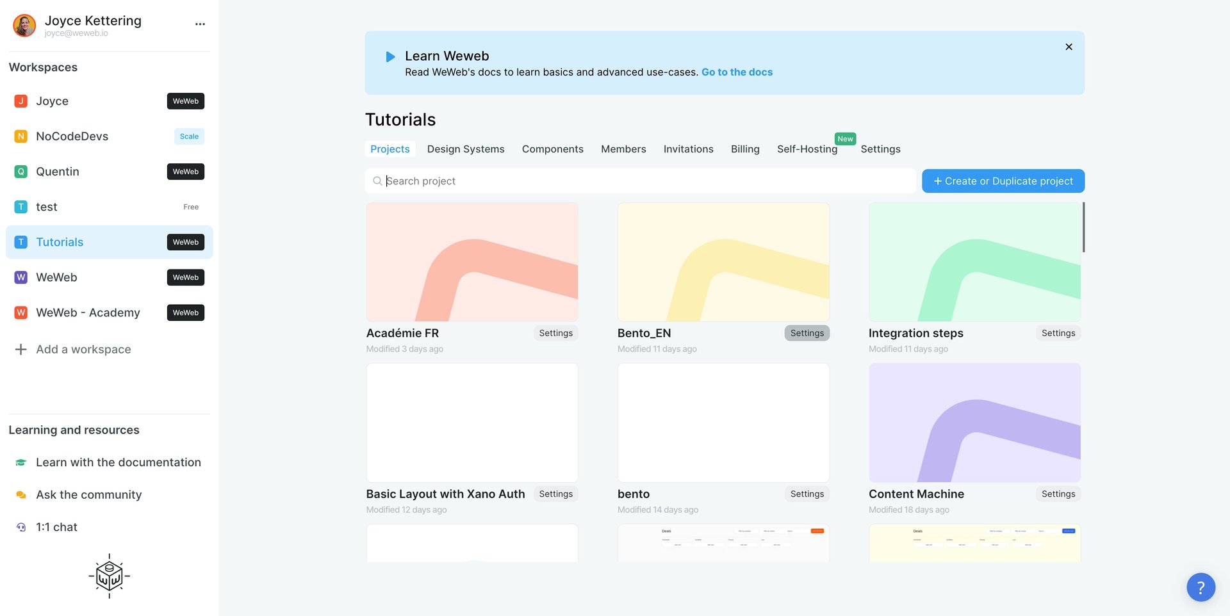This screenshot has height=616, width=1230.
Task: Open Joyce Kettering's profile avatar
Action: point(24,26)
